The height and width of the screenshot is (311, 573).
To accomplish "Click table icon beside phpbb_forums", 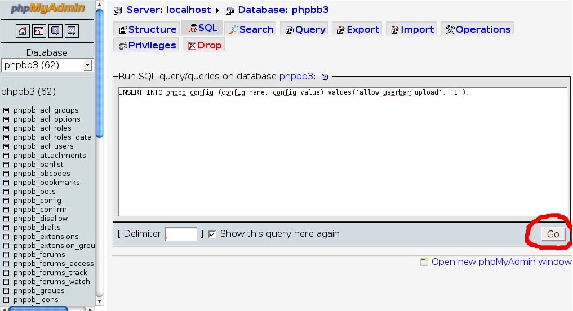I will (x=6, y=255).
